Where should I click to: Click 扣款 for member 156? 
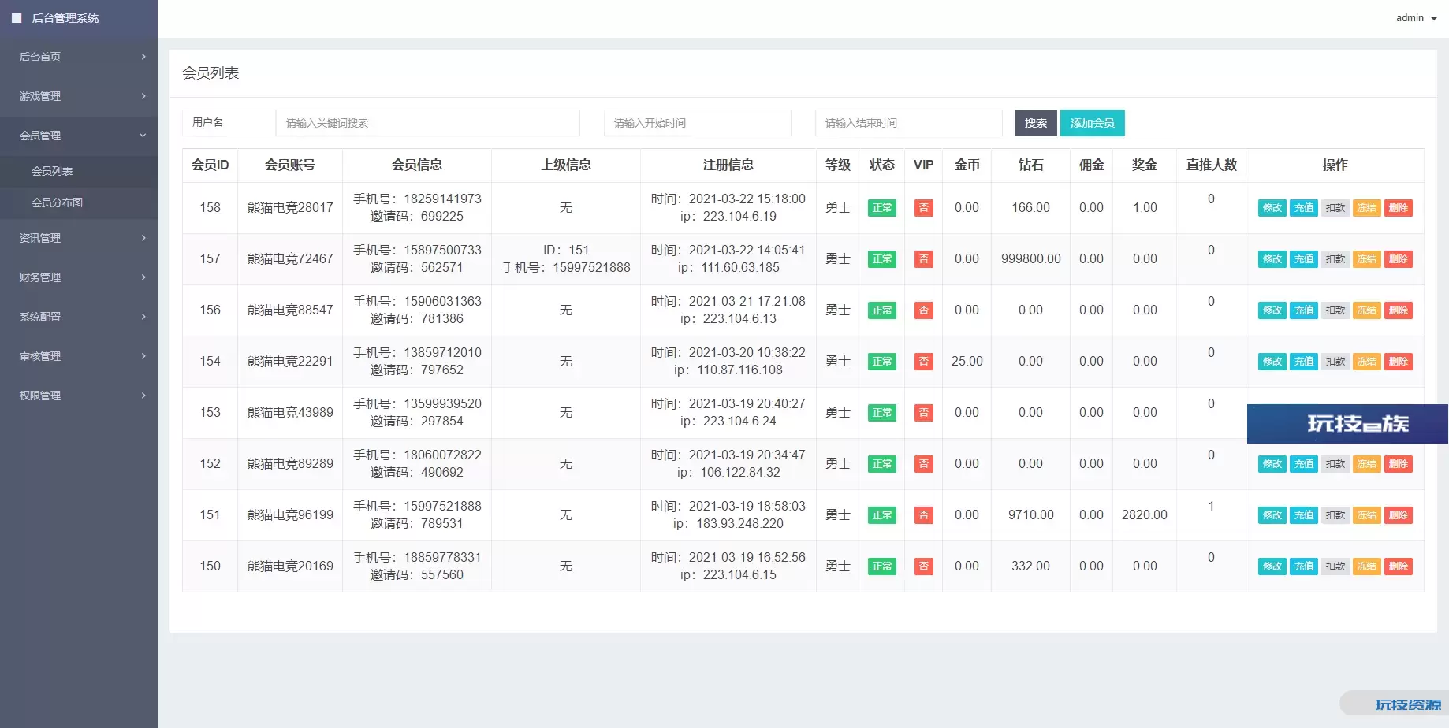1335,310
